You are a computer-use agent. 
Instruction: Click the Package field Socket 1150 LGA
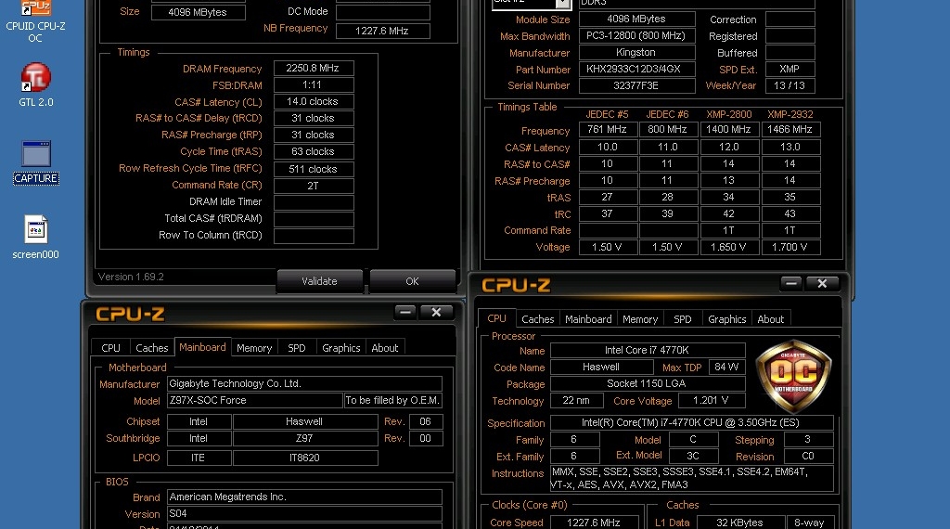tap(648, 383)
